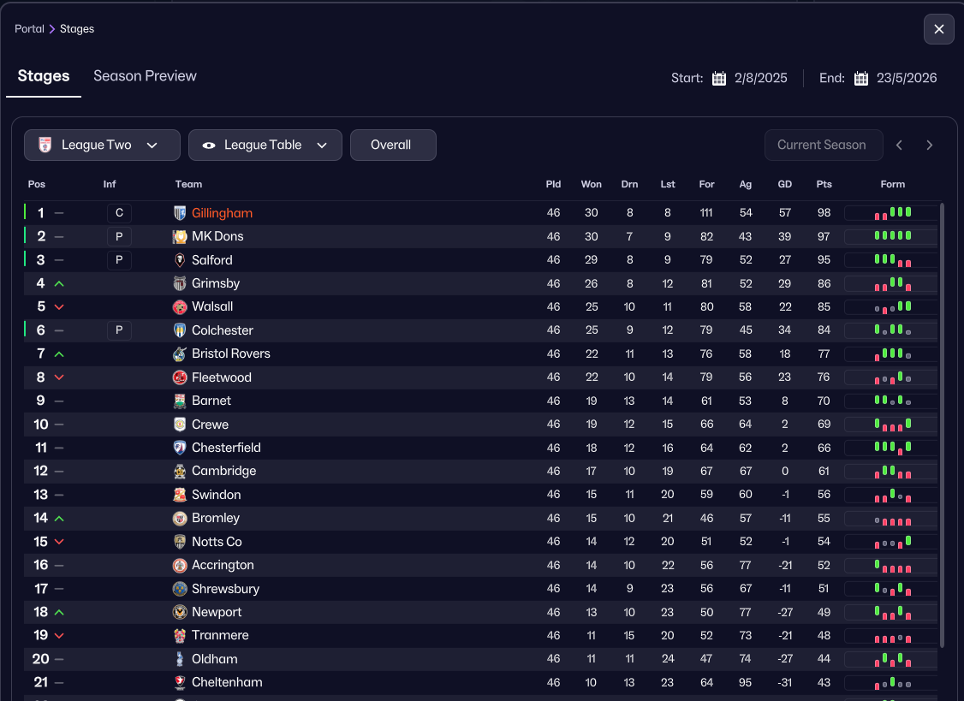Advance to the next season arrow

click(929, 146)
